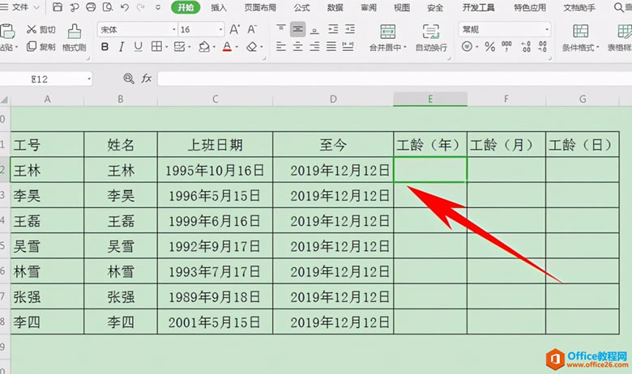632x374 pixels.
Task: Click the Merge and Center (合并居中) icon
Action: coord(388,32)
